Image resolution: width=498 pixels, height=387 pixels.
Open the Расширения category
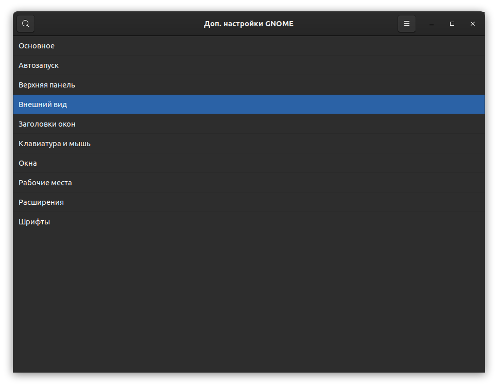41,202
